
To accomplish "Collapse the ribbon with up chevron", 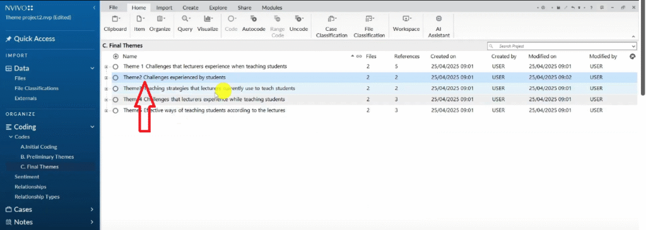I will click(633, 36).
